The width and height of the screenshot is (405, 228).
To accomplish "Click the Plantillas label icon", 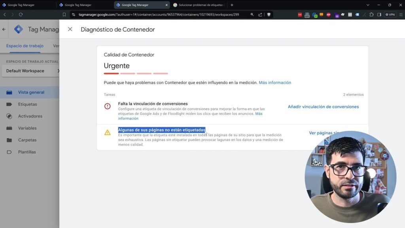I will coord(9,152).
